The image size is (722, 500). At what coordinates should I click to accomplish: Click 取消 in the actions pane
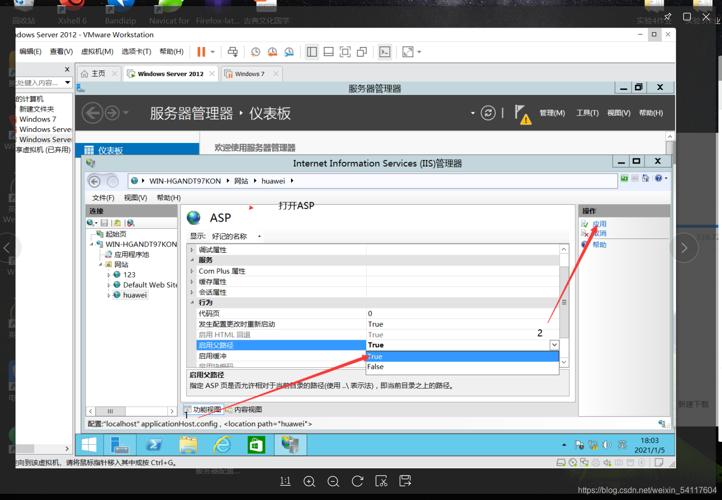599,233
